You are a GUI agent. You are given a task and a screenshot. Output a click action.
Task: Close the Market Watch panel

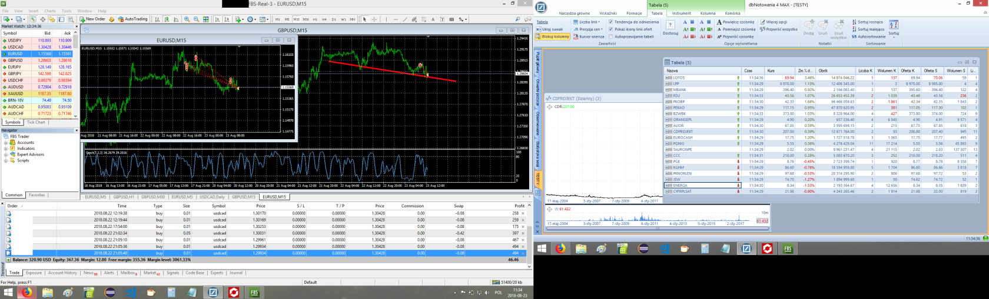pos(76,26)
